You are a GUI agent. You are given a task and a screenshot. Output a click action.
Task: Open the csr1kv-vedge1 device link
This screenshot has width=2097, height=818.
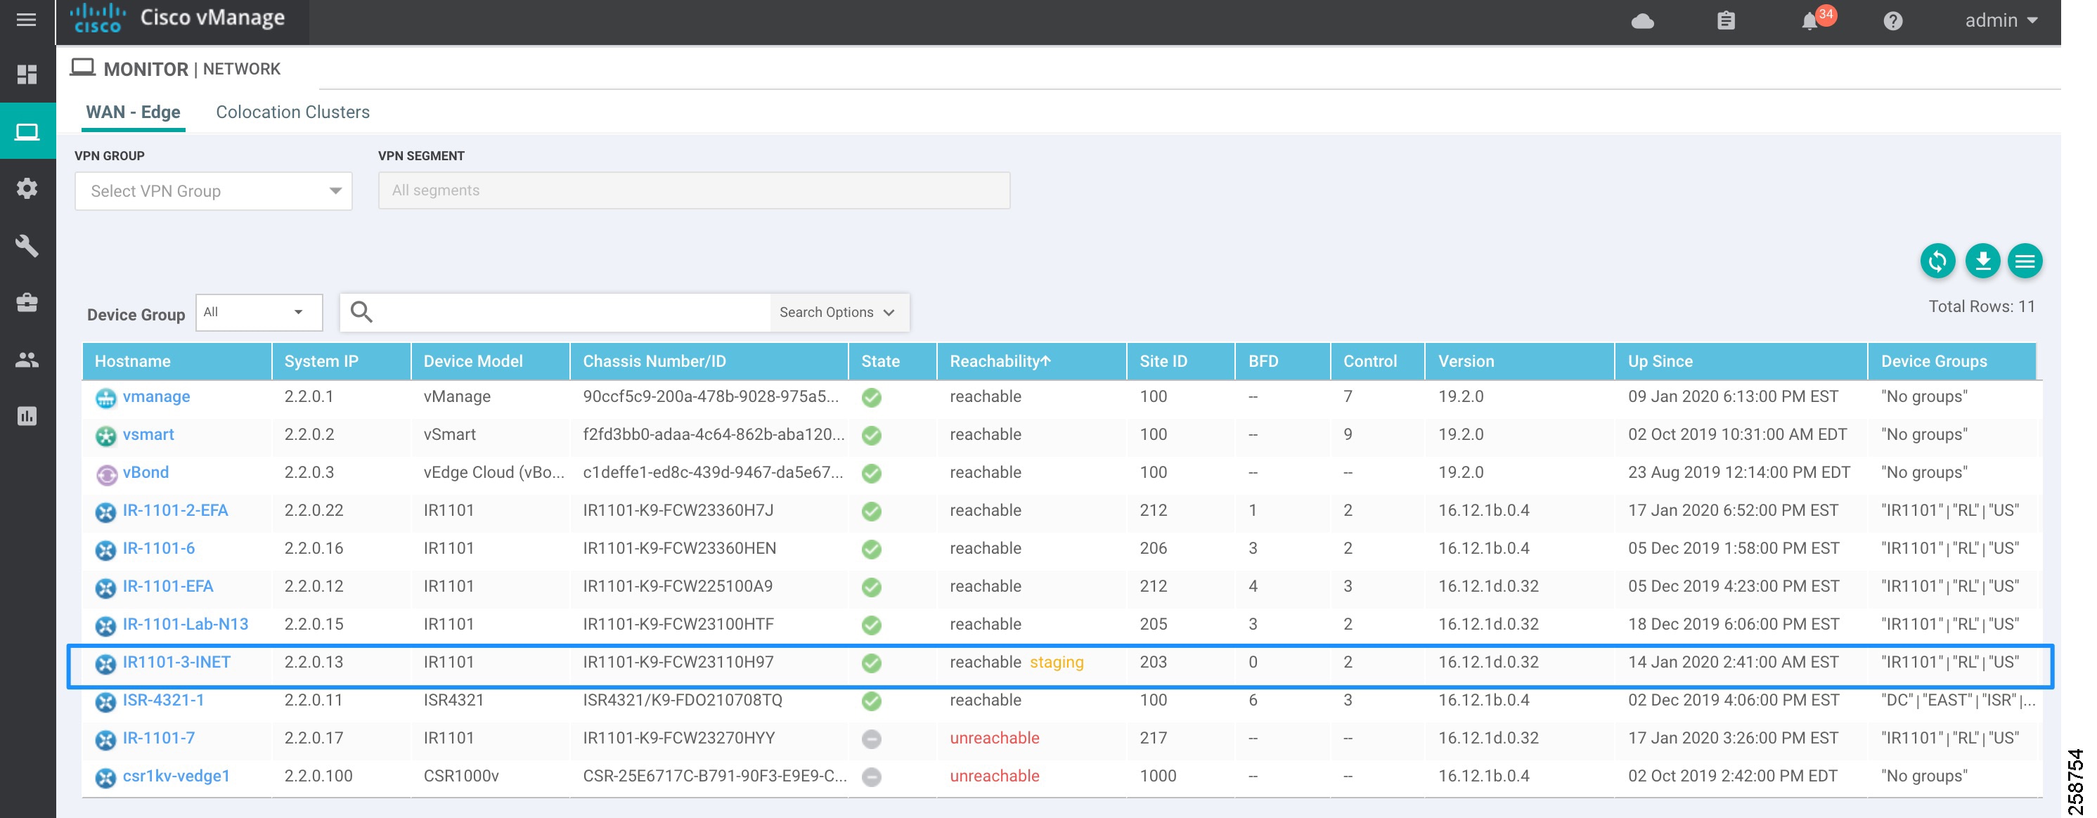pos(176,777)
